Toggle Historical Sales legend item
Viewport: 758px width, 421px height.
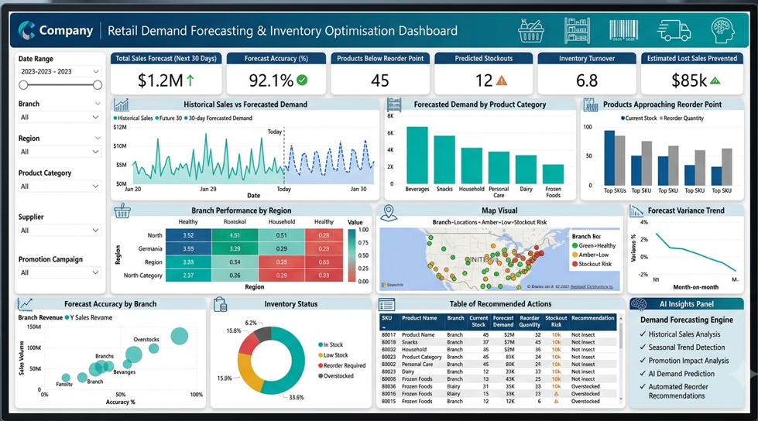click(x=133, y=118)
